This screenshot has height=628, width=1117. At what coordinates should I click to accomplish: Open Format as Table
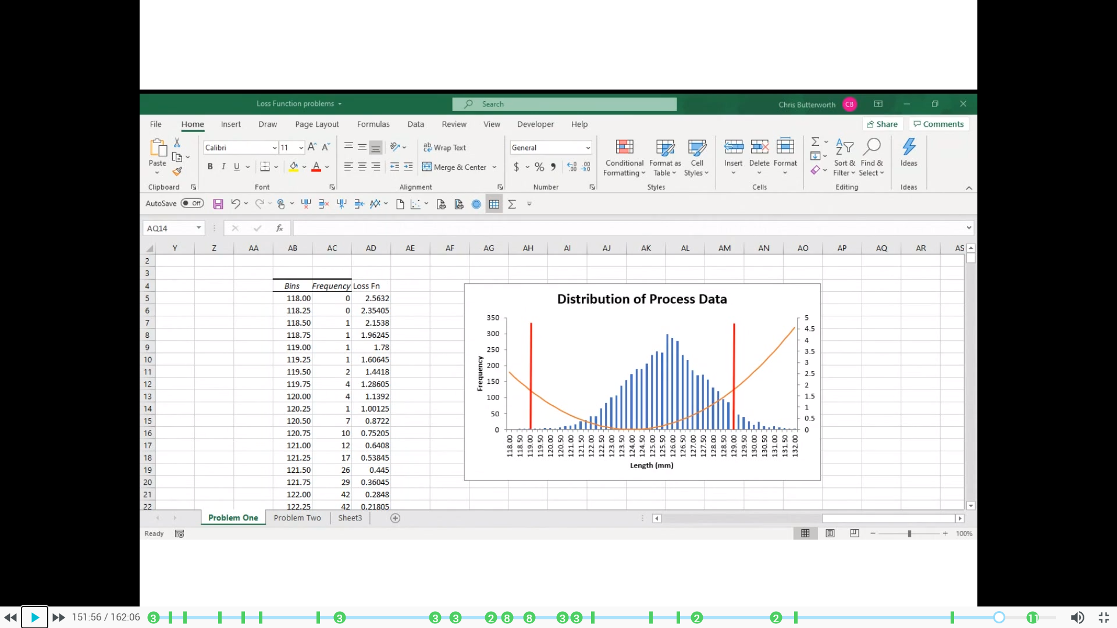[665, 158]
